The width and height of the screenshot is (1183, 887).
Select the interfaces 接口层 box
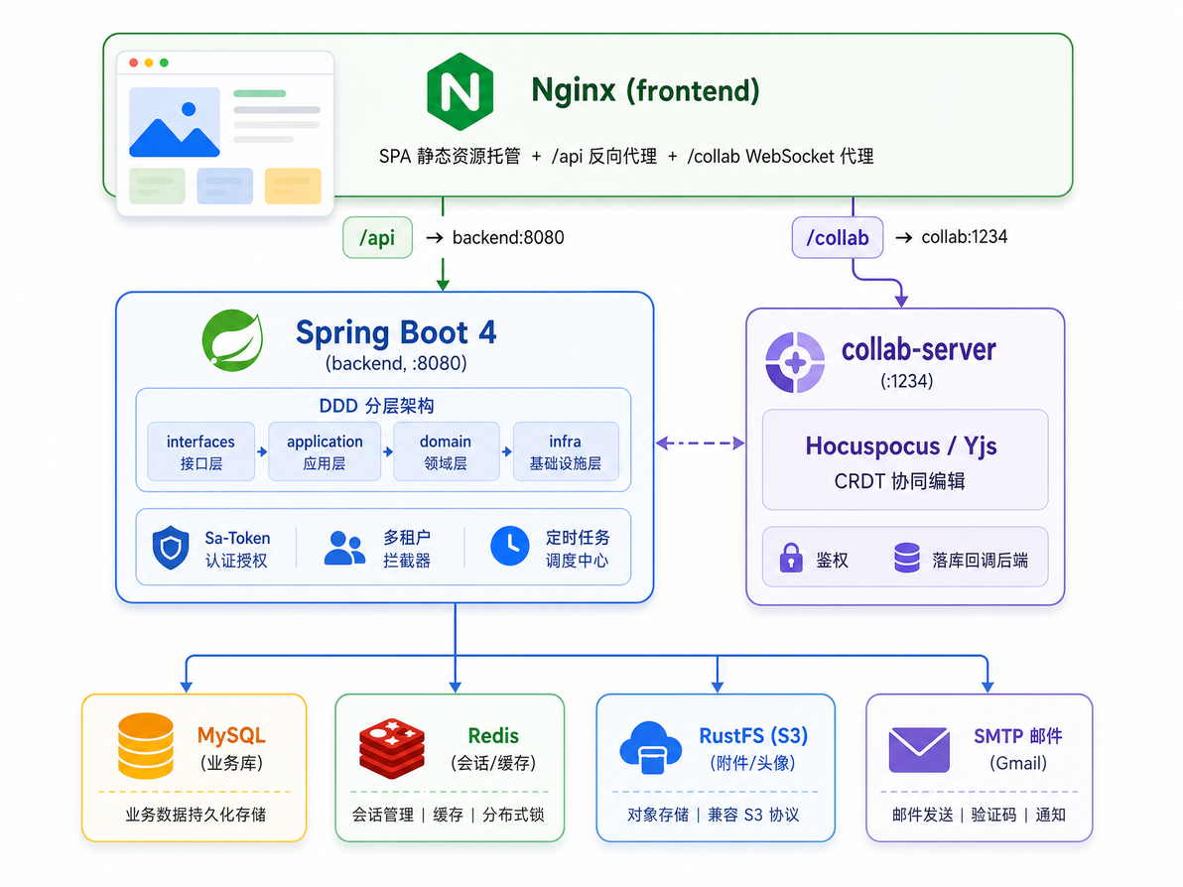(x=200, y=451)
